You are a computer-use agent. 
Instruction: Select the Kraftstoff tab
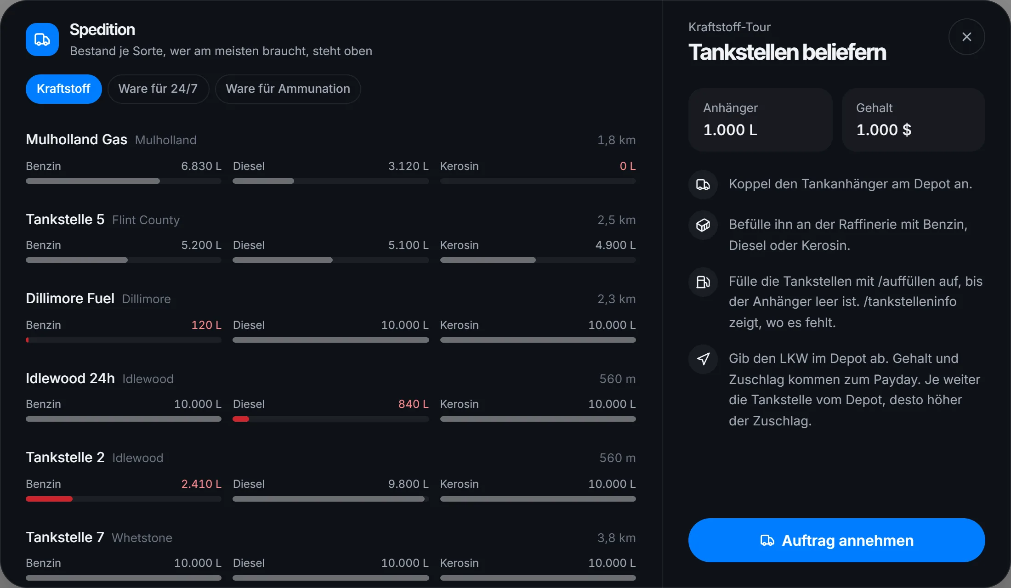63,89
